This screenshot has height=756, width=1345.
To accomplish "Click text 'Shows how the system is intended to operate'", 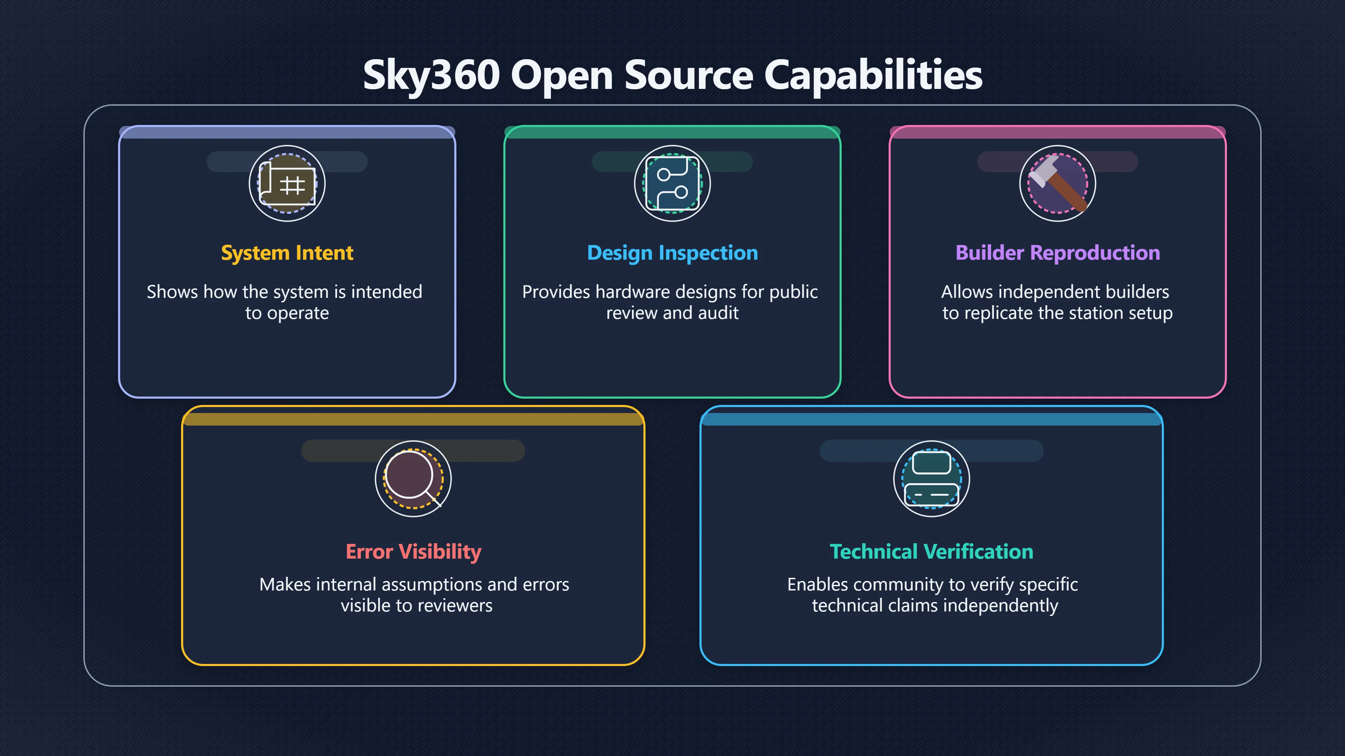I will coord(285,302).
